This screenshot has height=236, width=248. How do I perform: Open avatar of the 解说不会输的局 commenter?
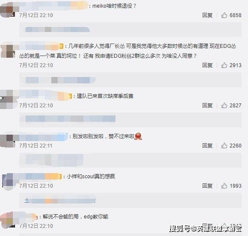(x=8, y=221)
